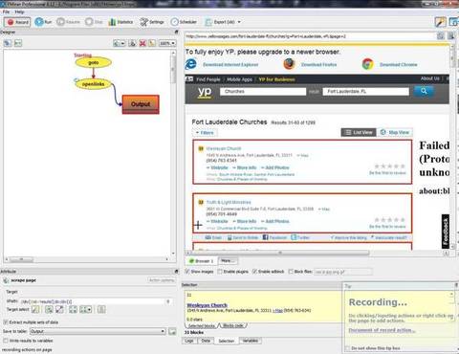Image resolution: width=459 pixels, height=354 pixels.
Task: Toggle the Show images checkbox
Action: 187,272
